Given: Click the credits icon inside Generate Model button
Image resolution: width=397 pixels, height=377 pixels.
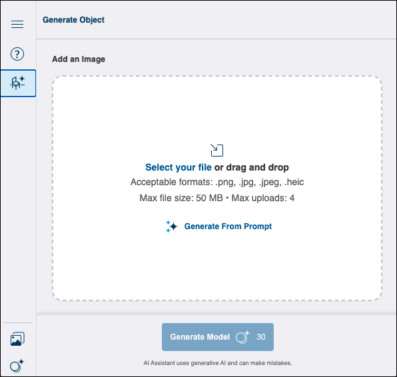Looking at the screenshot, I should 242,337.
